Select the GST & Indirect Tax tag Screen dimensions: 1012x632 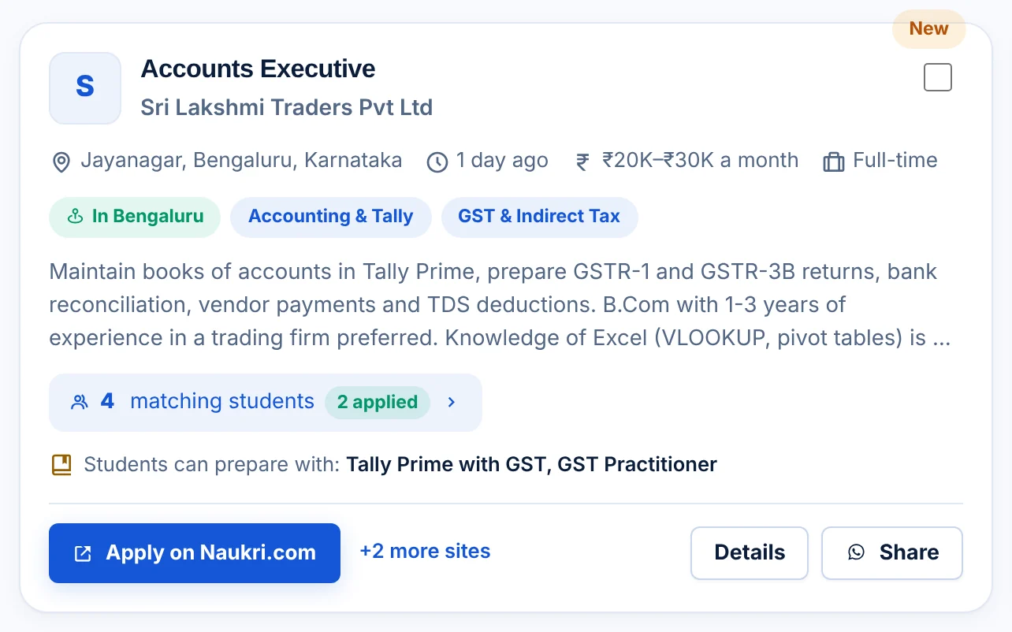[x=539, y=217]
